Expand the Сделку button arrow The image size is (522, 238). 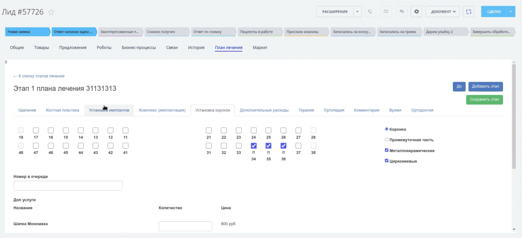coord(511,12)
